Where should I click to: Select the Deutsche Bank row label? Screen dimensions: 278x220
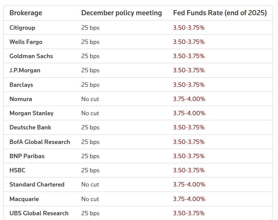[30, 127]
